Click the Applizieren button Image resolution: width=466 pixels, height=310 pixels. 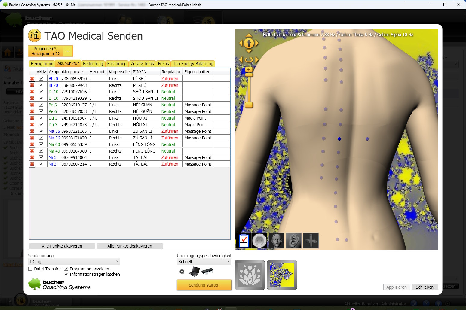click(x=397, y=287)
